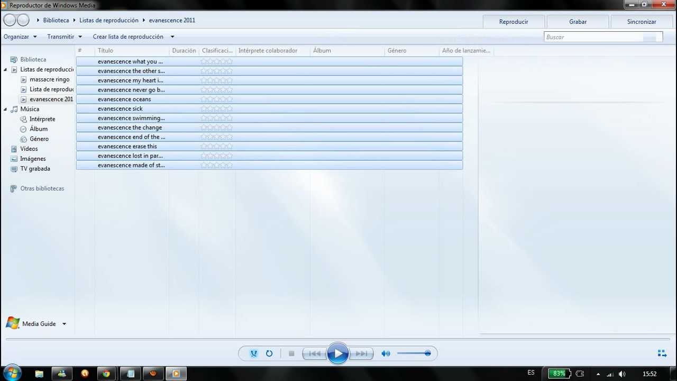
Task: Open the Imágenes library
Action: click(x=33, y=159)
